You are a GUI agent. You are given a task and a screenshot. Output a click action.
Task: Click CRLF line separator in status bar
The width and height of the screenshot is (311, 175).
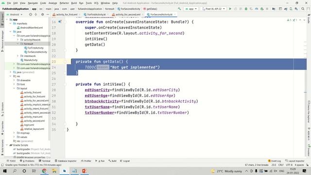point(281,165)
